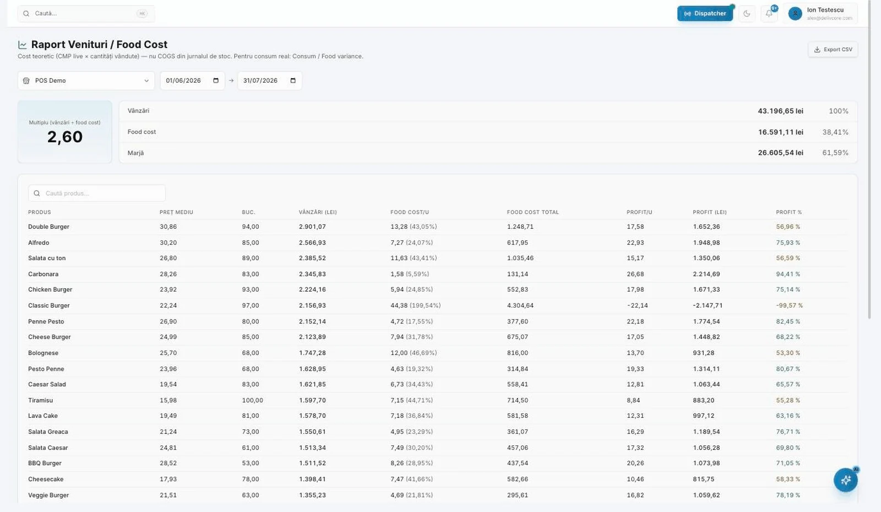Screen dimensions: 881x512
Task: Click Tiramisu quantity 100,00
Action: (252, 400)
